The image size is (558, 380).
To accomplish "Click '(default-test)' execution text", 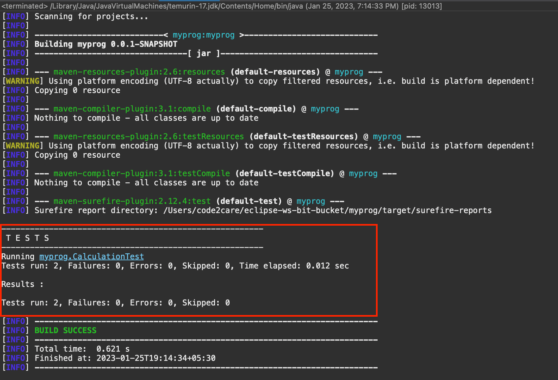I will (x=249, y=201).
